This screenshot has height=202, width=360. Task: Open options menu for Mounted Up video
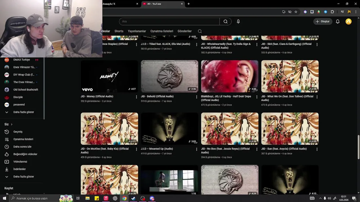coord(197,149)
